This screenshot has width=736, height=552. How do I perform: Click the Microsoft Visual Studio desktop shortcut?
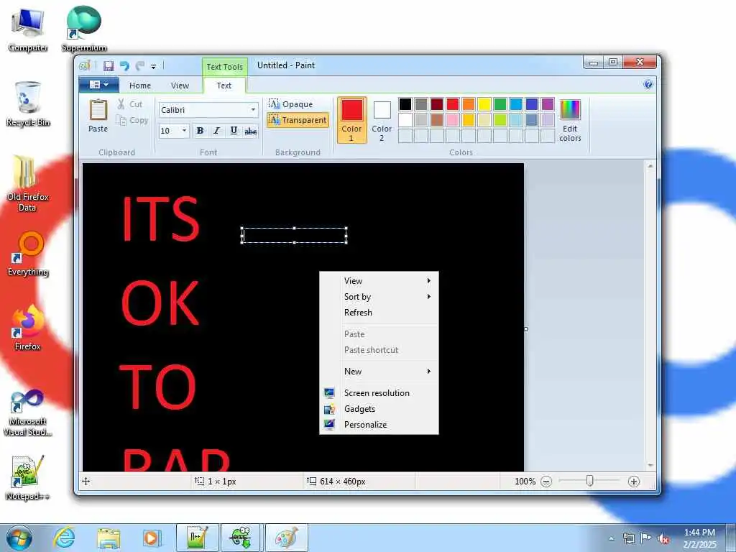[x=28, y=413]
